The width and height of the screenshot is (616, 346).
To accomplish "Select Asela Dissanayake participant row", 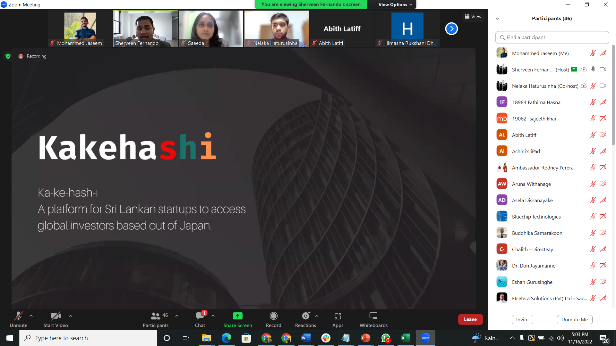I will [x=552, y=200].
